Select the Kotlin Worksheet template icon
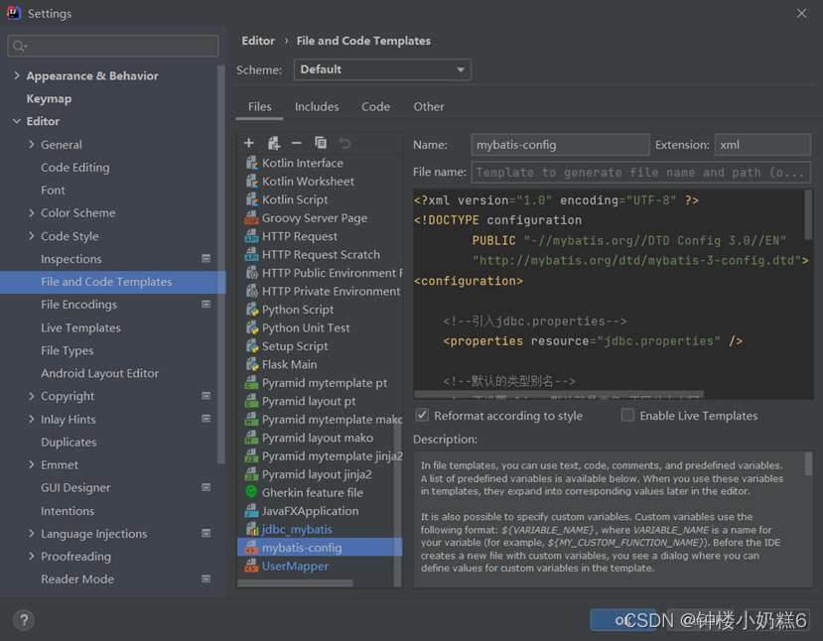Viewport: 823px width, 641px height. [252, 182]
